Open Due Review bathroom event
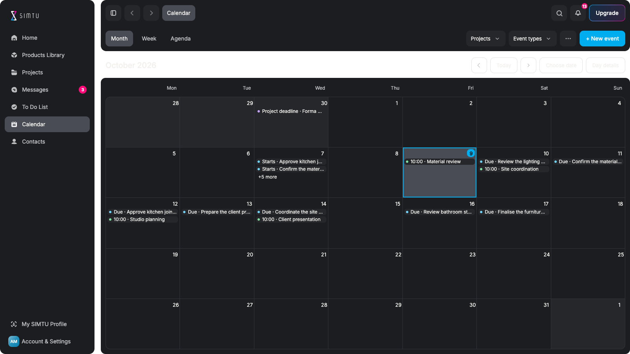The width and height of the screenshot is (630, 354). click(x=439, y=212)
